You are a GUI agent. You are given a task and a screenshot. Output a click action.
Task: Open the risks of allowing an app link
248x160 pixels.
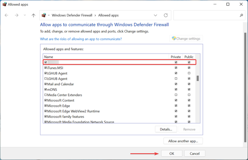pyautogui.click(x=81, y=39)
